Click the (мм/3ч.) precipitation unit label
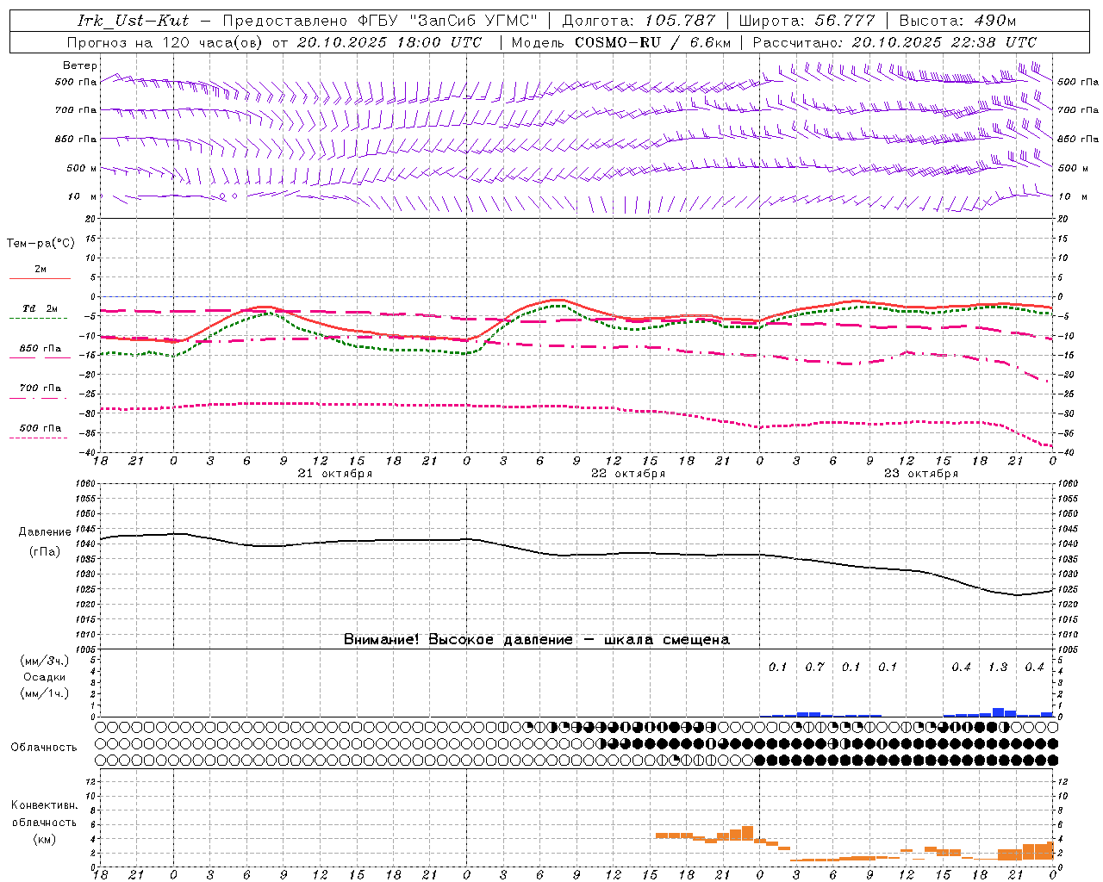Image resolution: width=1103 pixels, height=882 pixels. [x=45, y=661]
